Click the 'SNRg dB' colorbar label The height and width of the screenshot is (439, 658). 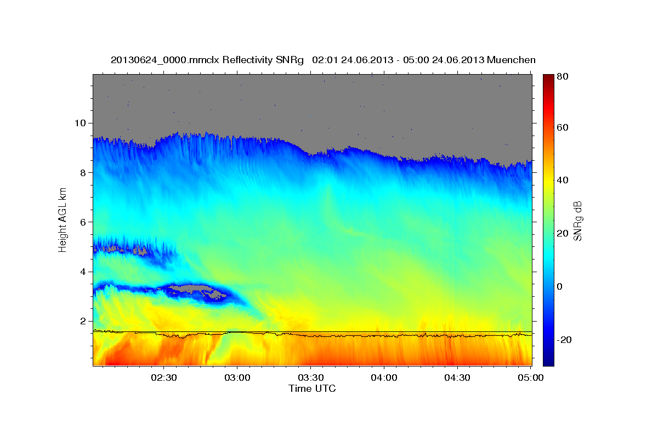[577, 220]
